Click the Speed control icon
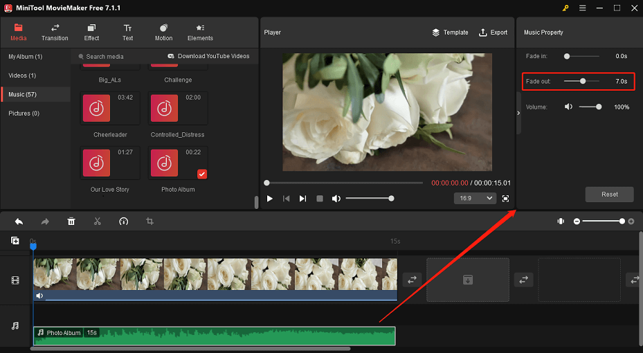643x353 pixels. pyautogui.click(x=123, y=221)
